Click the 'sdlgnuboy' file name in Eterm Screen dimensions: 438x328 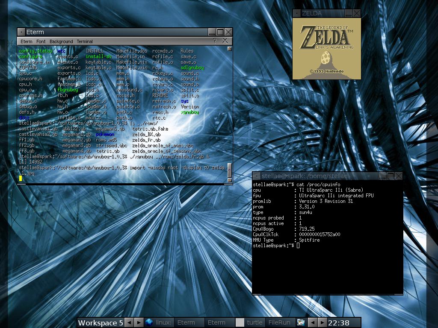coord(192,67)
